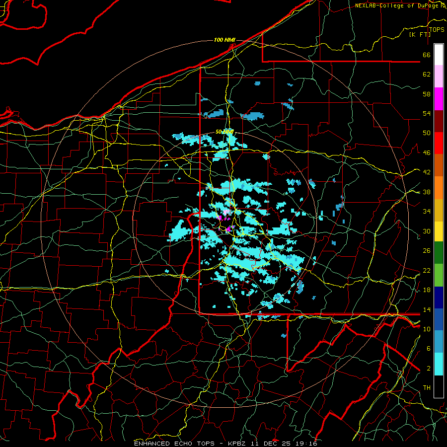Viewport: 447px width, 447px height.
Task: Click the legend value "TH"
Action: tap(427, 388)
